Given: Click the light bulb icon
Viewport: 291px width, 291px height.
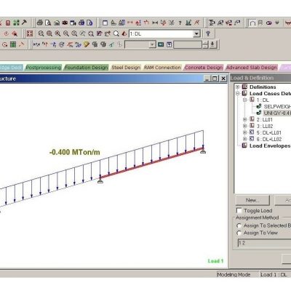Looking at the screenshot, I should coord(87,44).
